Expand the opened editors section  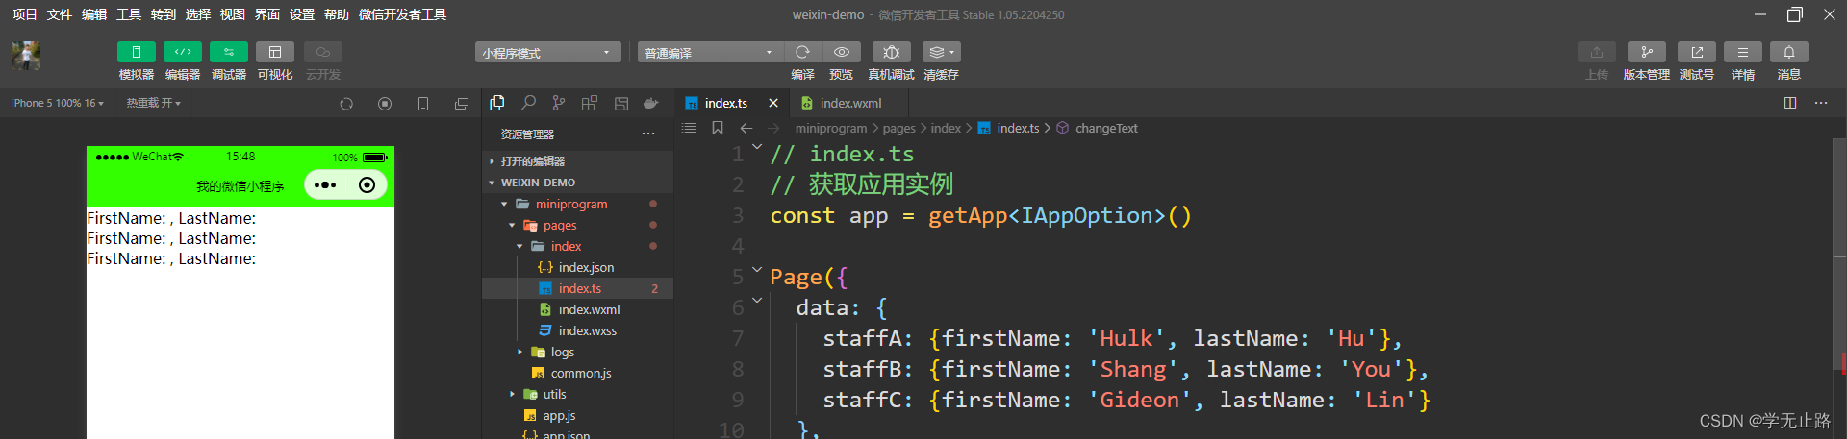[x=577, y=161]
